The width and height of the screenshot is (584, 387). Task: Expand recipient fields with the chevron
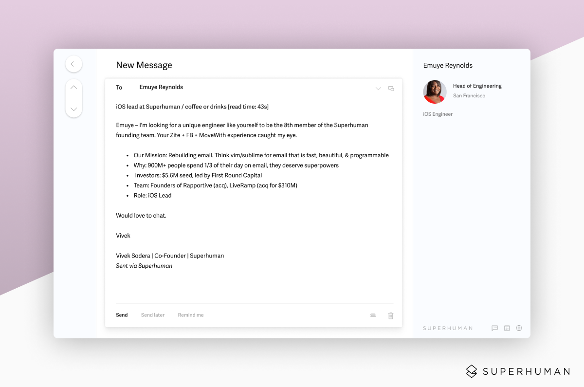[378, 89]
